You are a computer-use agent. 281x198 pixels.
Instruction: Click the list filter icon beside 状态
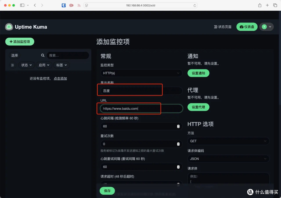(x=12, y=65)
